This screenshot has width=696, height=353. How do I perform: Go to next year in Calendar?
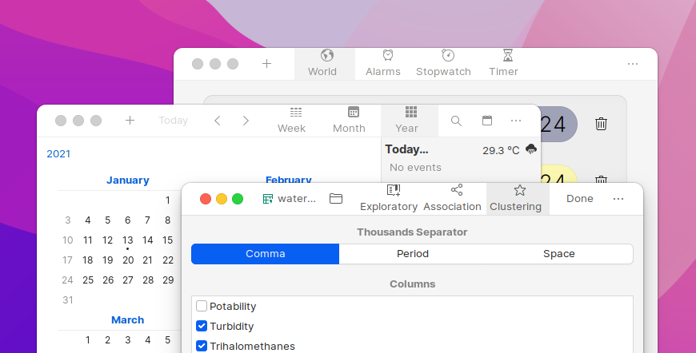point(246,121)
